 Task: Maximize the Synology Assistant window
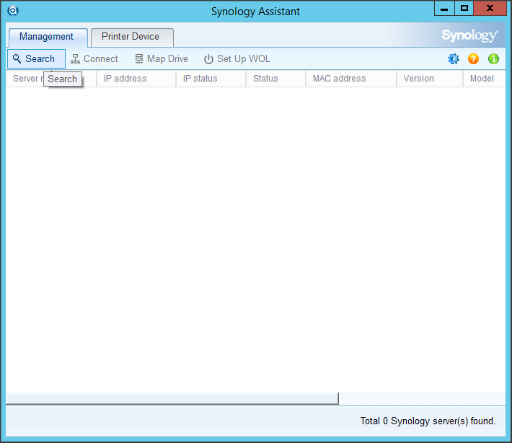click(464, 8)
